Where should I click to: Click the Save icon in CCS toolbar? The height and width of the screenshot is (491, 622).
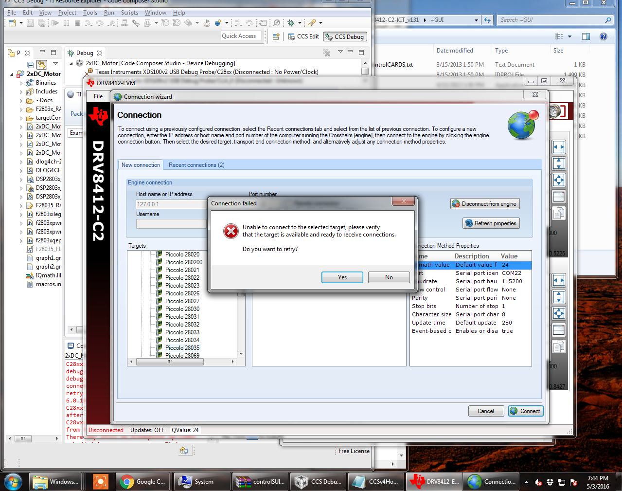[31, 23]
